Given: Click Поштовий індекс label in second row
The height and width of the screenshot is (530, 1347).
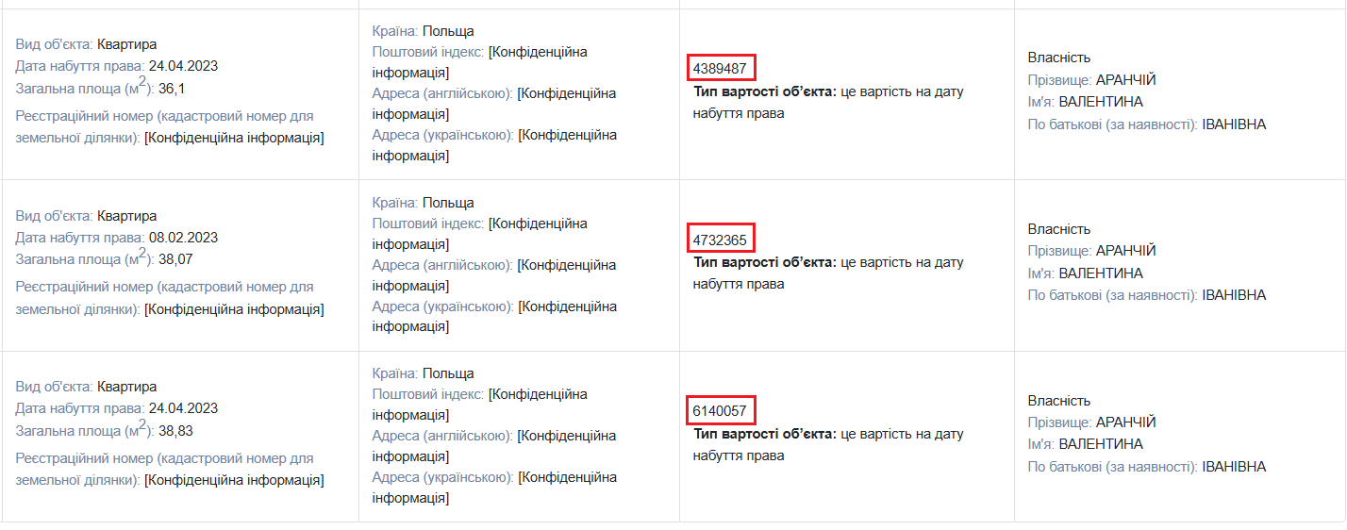Looking at the screenshot, I should tap(428, 224).
